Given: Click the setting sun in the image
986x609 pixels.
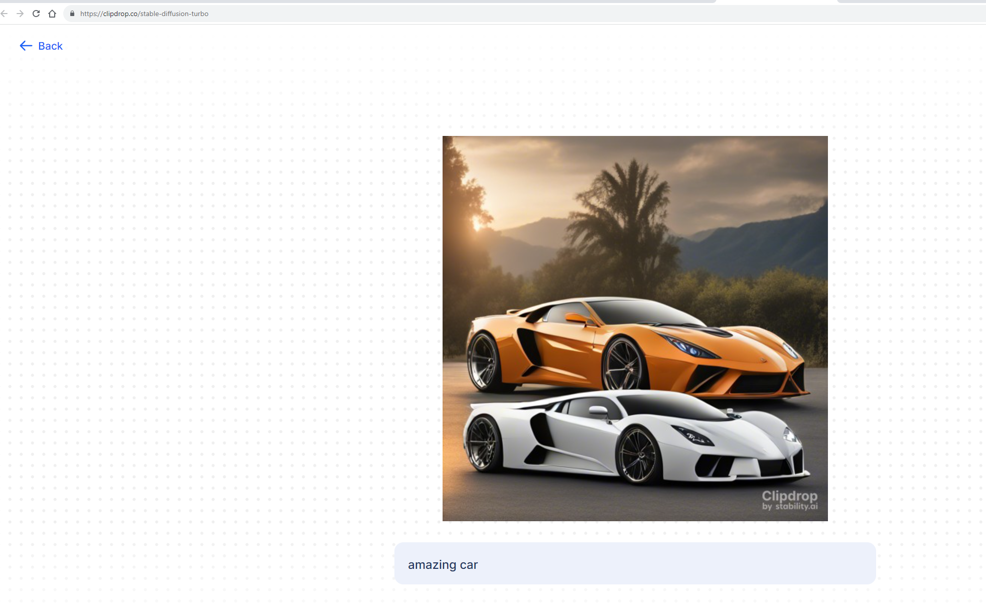Looking at the screenshot, I should coord(476,223).
